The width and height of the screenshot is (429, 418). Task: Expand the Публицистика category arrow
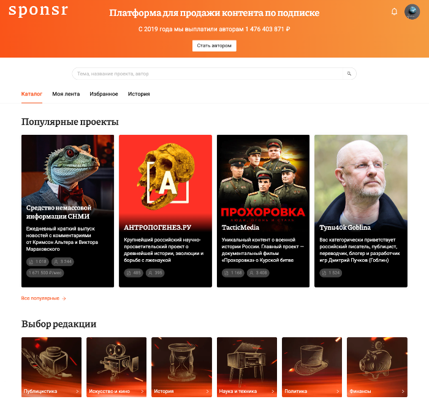[x=77, y=392]
